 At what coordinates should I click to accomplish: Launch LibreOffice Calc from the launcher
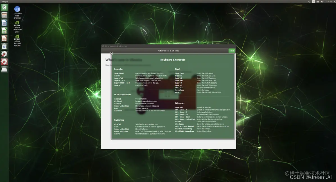[x=4, y=31]
